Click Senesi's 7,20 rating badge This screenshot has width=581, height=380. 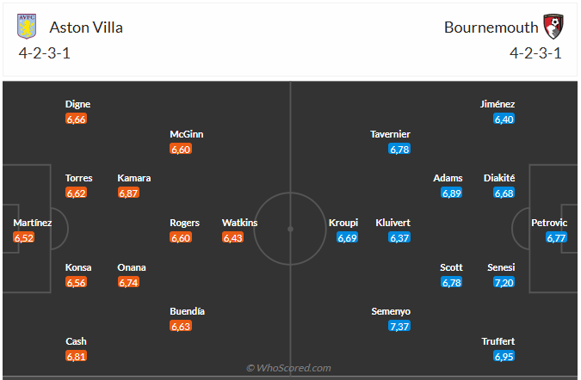[504, 282]
